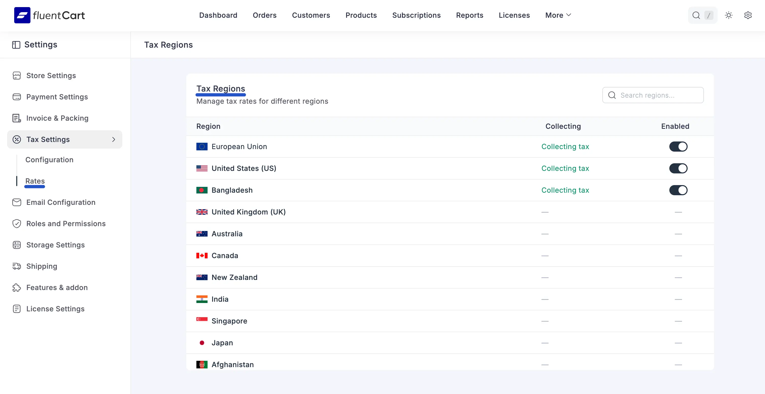The height and width of the screenshot is (394, 765).
Task: Click the Enabled column header
Action: [675, 126]
